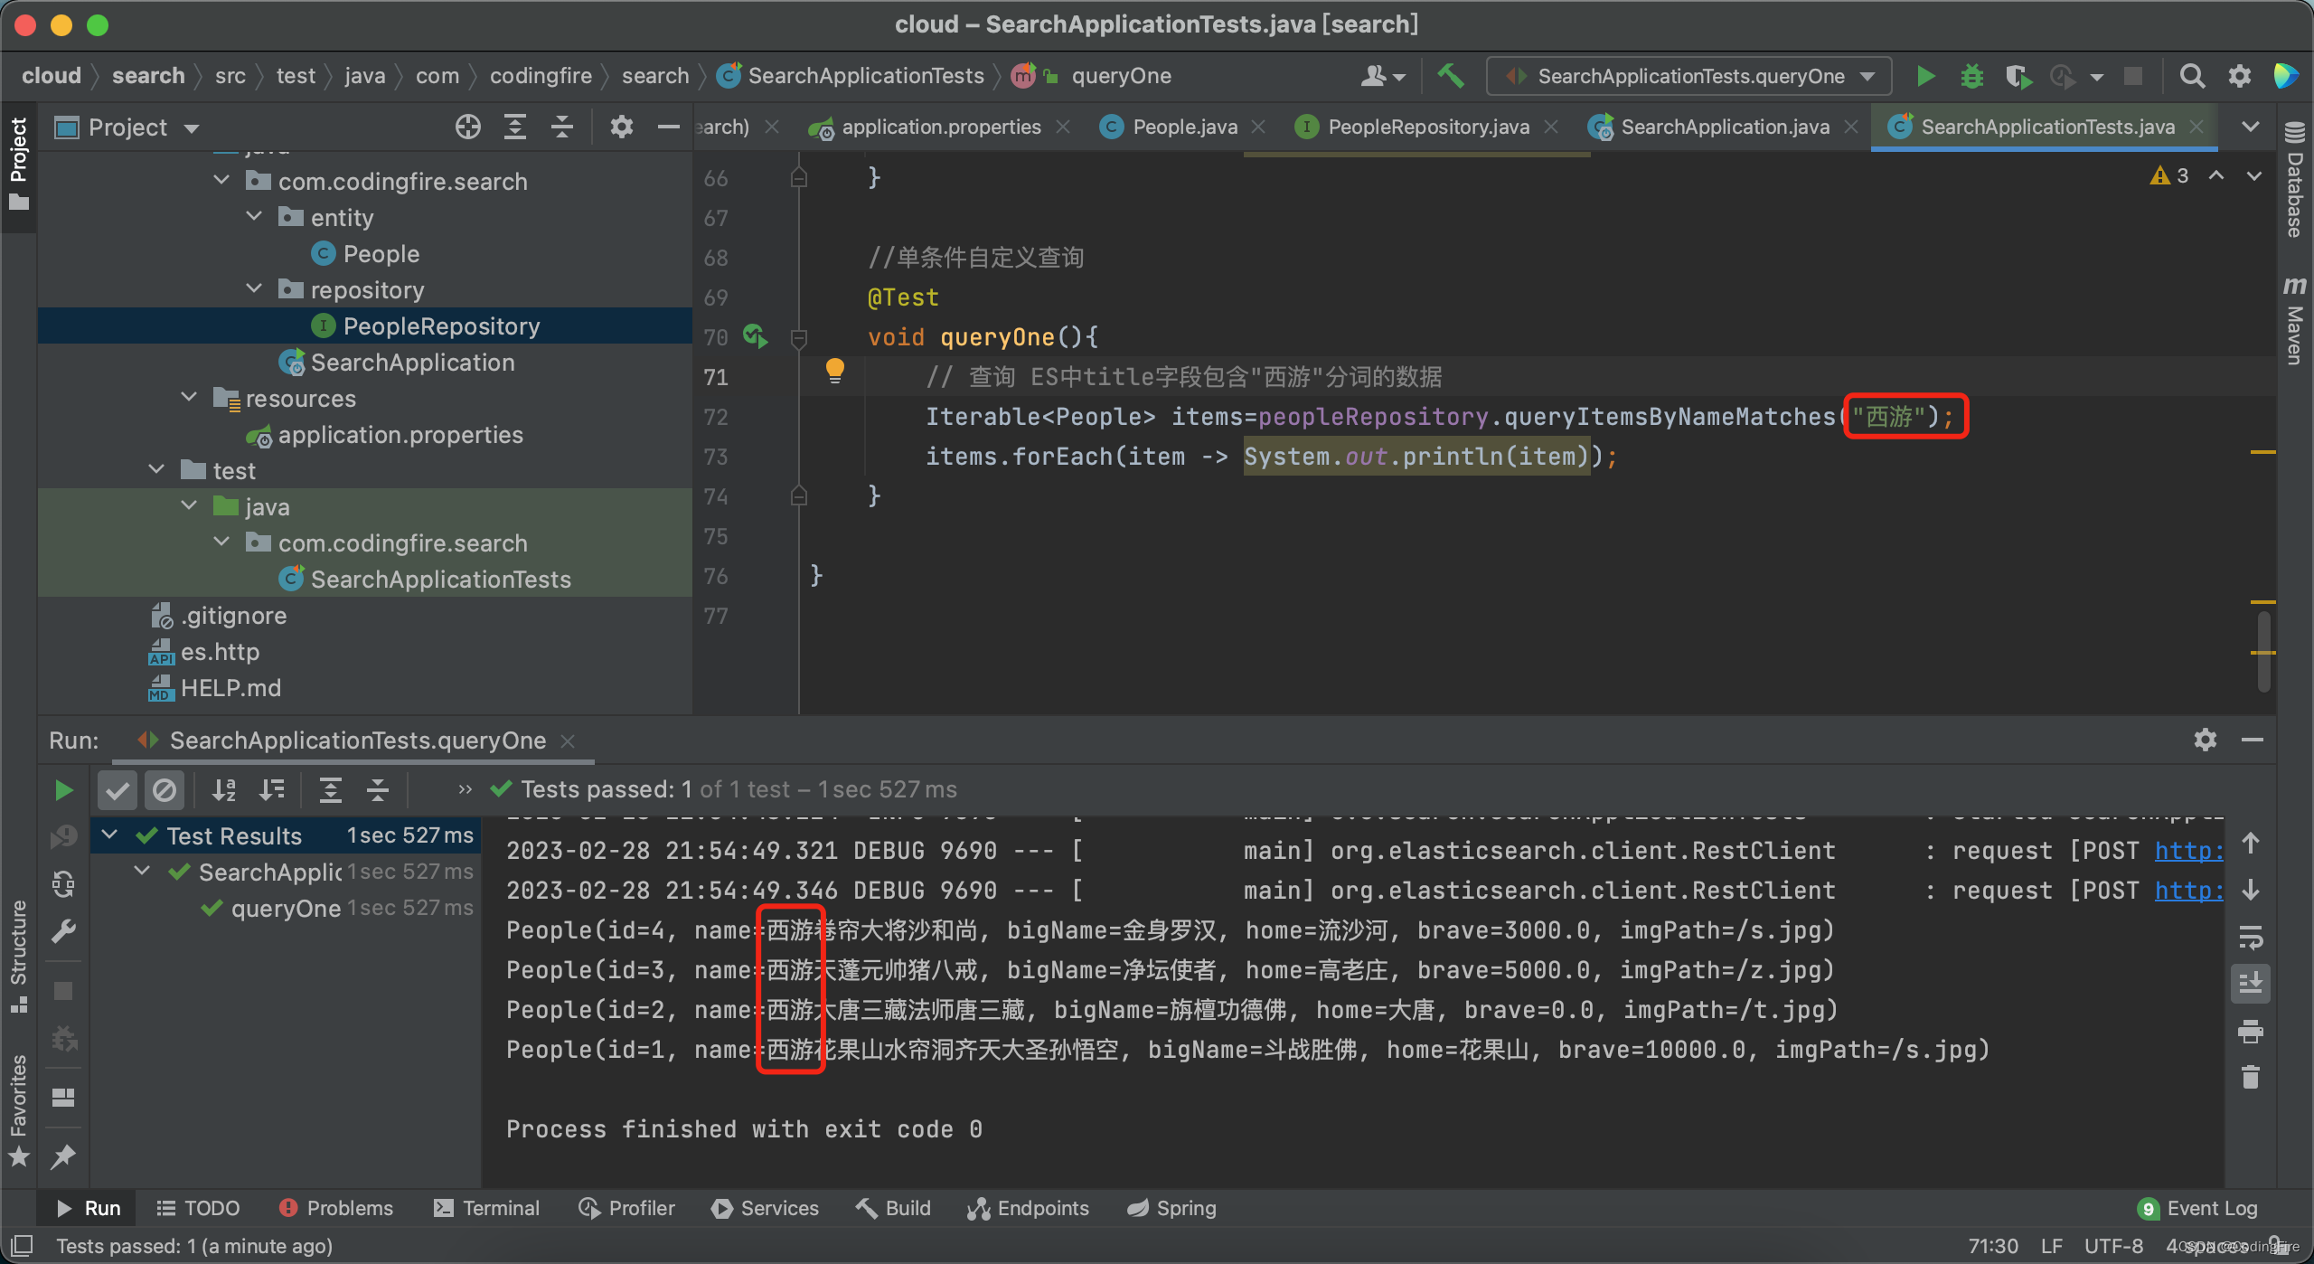The height and width of the screenshot is (1264, 2314).
Task: Clear console output trash icon
Action: tap(2251, 1077)
